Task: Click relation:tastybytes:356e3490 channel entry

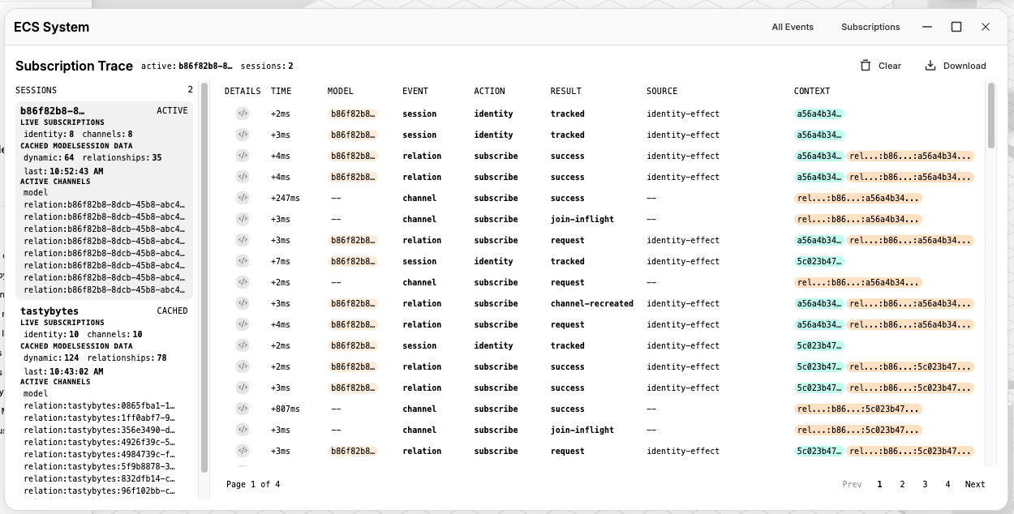Action: click(100, 430)
